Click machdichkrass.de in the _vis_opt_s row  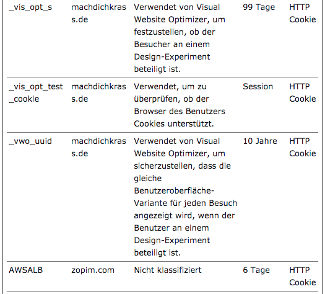tap(98, 13)
